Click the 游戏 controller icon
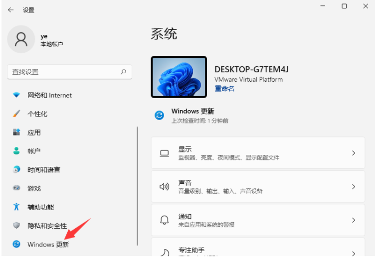 [x=16, y=188]
